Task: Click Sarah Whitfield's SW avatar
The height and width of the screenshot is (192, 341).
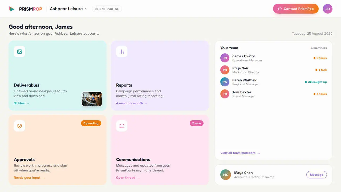Action: (225, 82)
